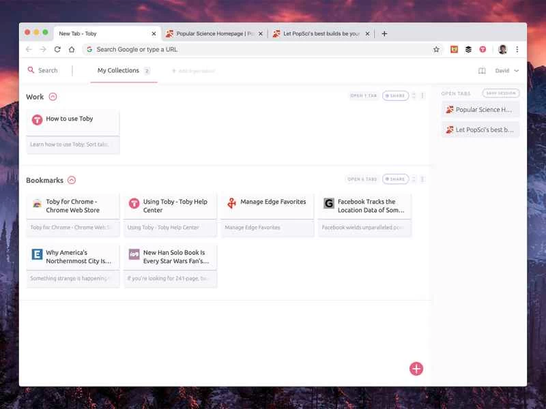This screenshot has height=409, width=546.
Task: Click the Home icon in the browser toolbar
Action: click(x=71, y=49)
